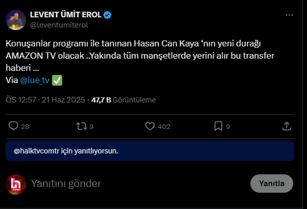Open the three-dot more options menu
This screenshot has height=209, width=307.
(x=289, y=15)
